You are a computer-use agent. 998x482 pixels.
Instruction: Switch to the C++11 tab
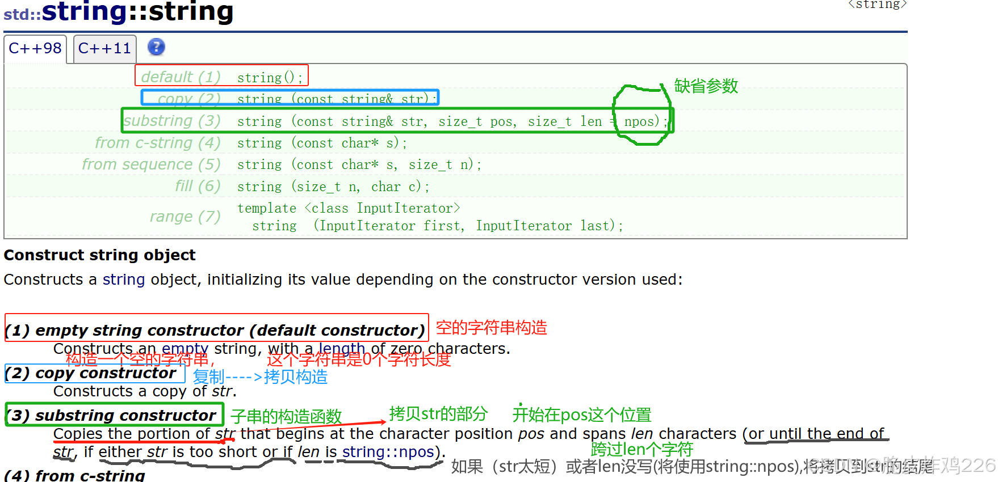coord(105,49)
